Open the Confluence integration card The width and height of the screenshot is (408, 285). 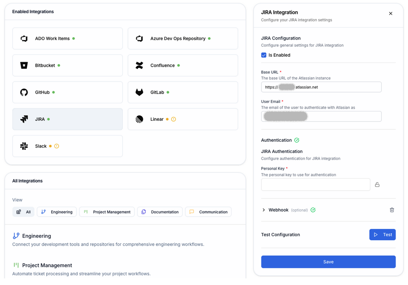point(183,65)
